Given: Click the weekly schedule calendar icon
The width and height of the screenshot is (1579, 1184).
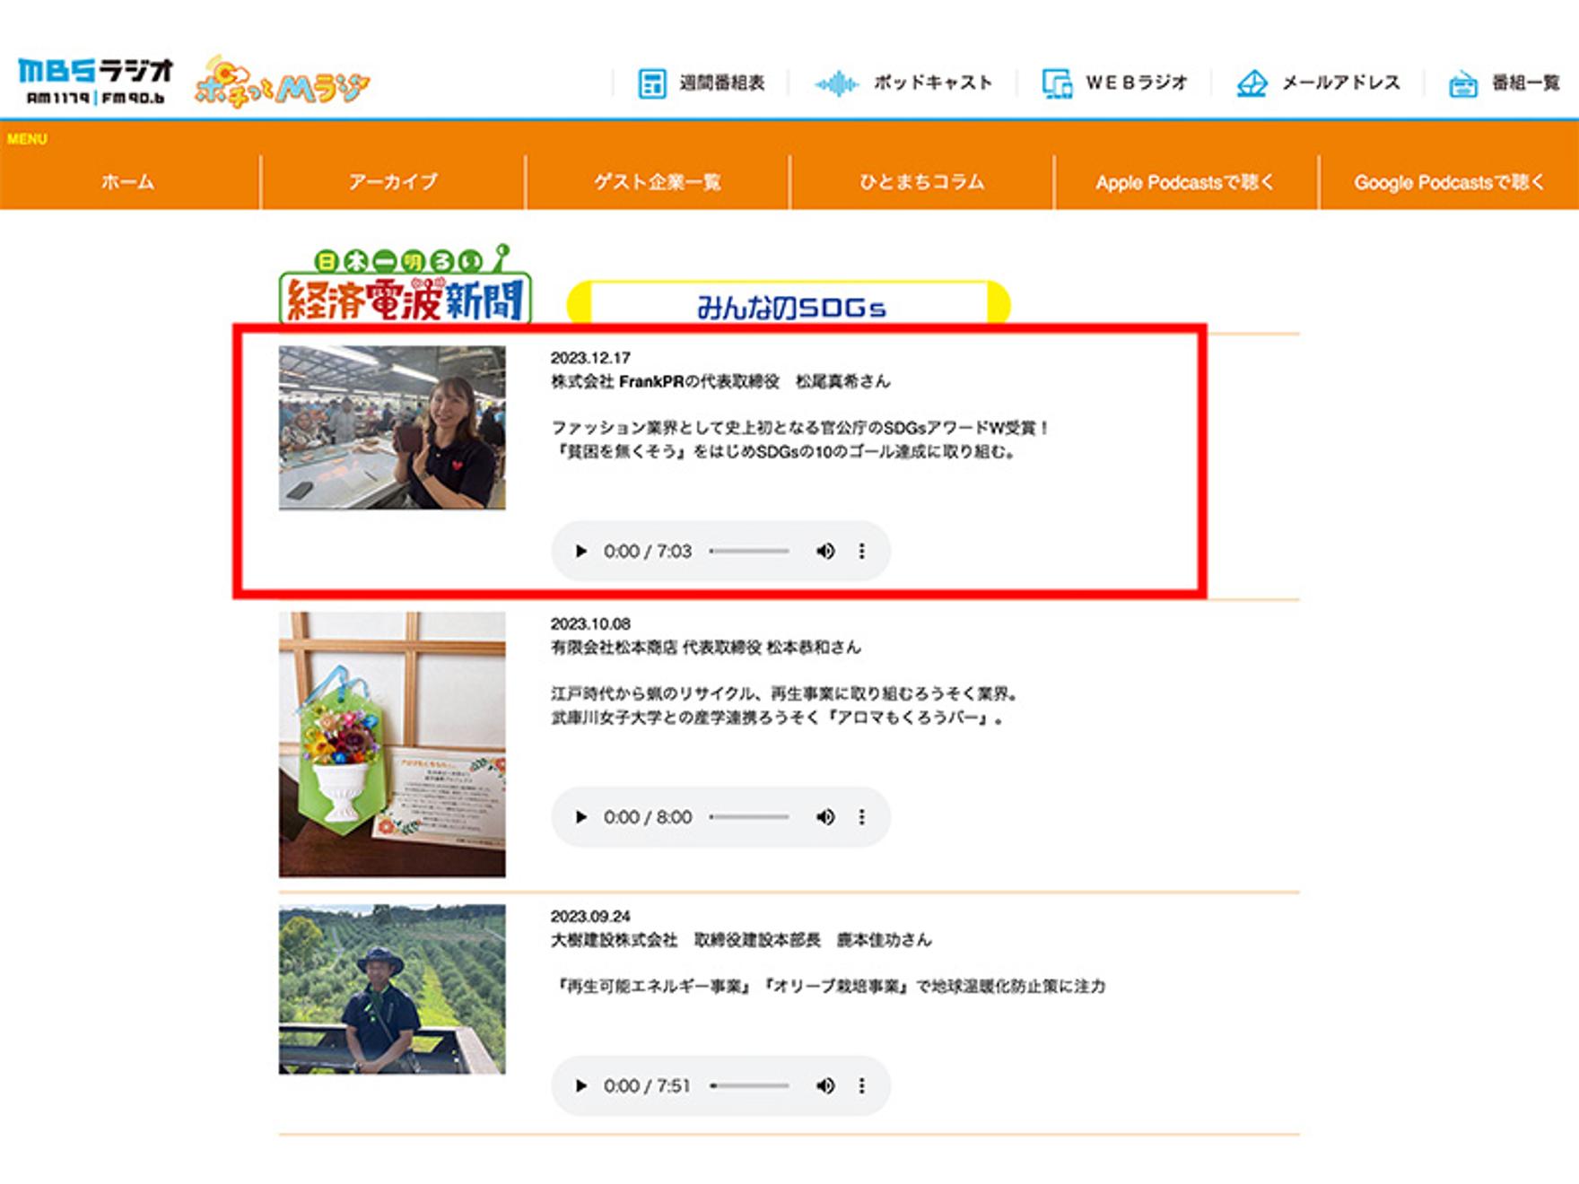Looking at the screenshot, I should [652, 83].
